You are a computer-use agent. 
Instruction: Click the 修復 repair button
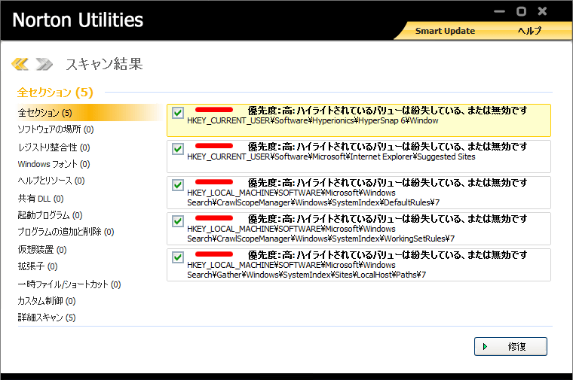point(510,346)
